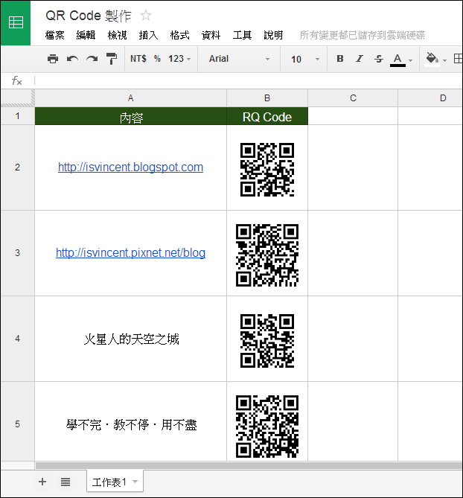Open the 格式 menu

179,35
